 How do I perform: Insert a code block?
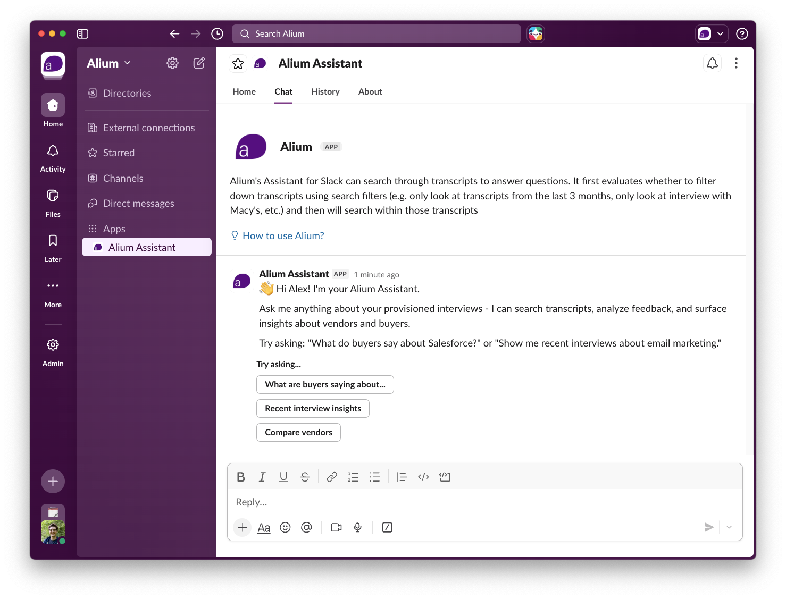pos(445,477)
